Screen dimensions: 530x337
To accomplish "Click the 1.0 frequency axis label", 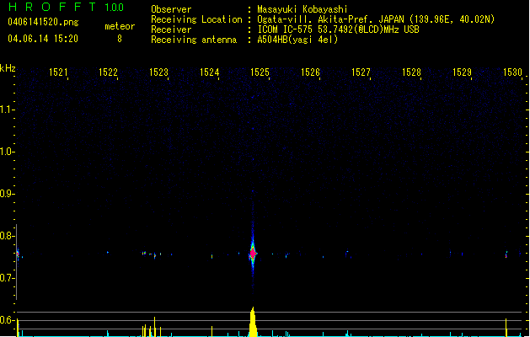I will click(8, 152).
